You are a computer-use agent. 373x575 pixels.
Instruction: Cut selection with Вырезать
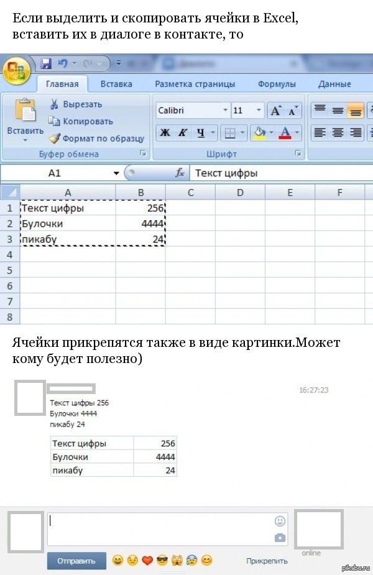point(76,104)
